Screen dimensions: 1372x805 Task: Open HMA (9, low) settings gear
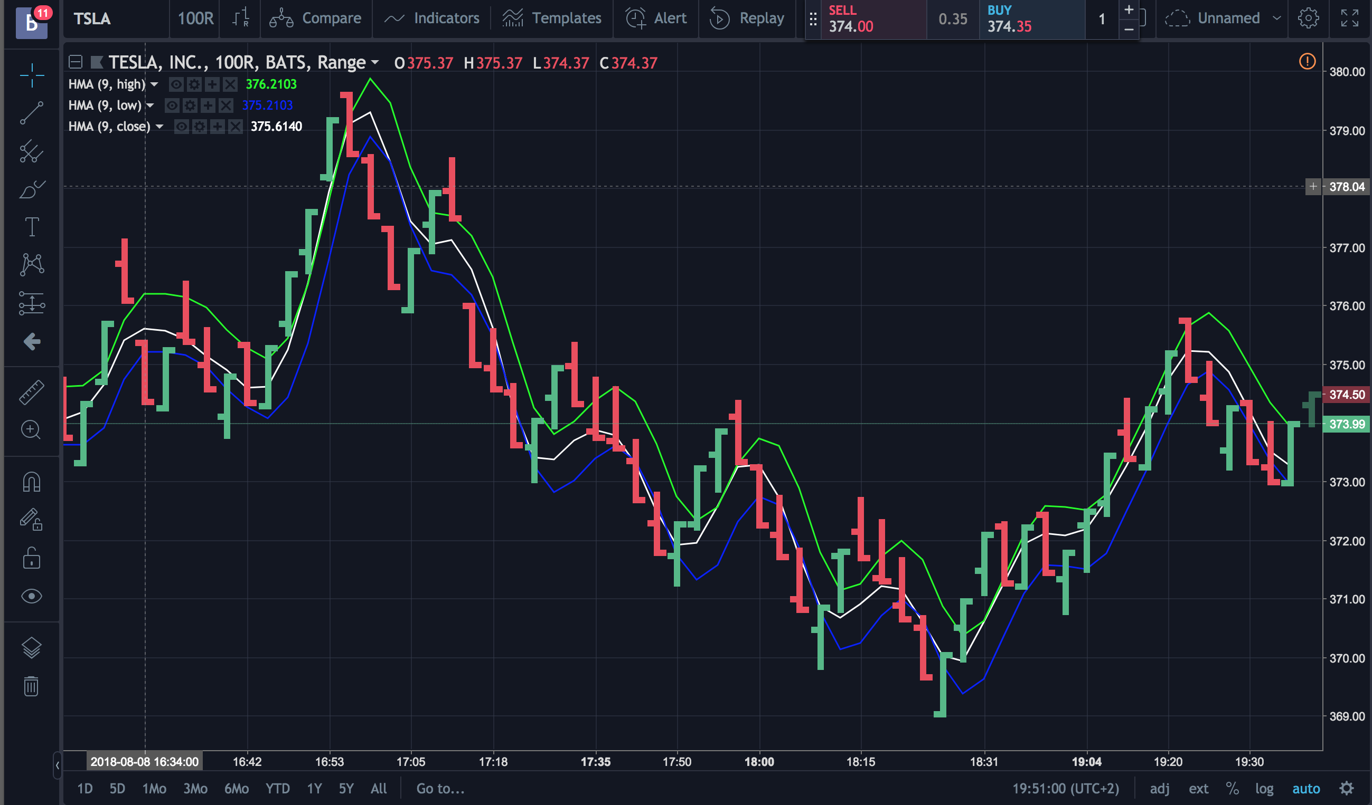pyautogui.click(x=190, y=106)
